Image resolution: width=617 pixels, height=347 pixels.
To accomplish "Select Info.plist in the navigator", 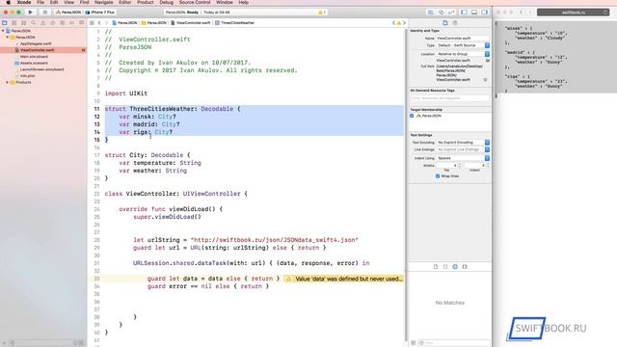I will (27, 75).
